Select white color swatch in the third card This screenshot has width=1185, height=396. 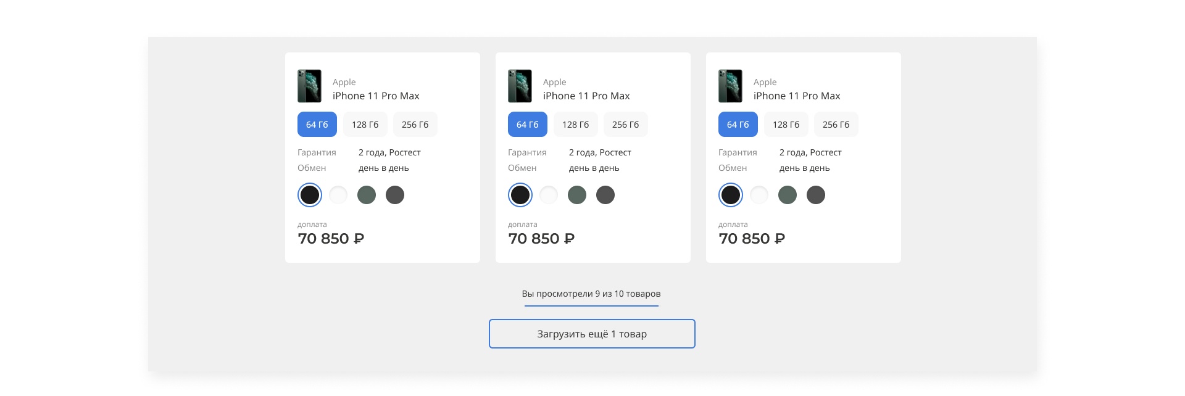759,195
